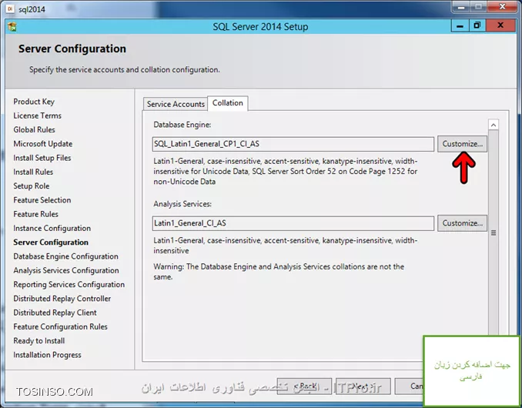Select Distributed Replay Client step
The image size is (522, 408).
coord(55,313)
